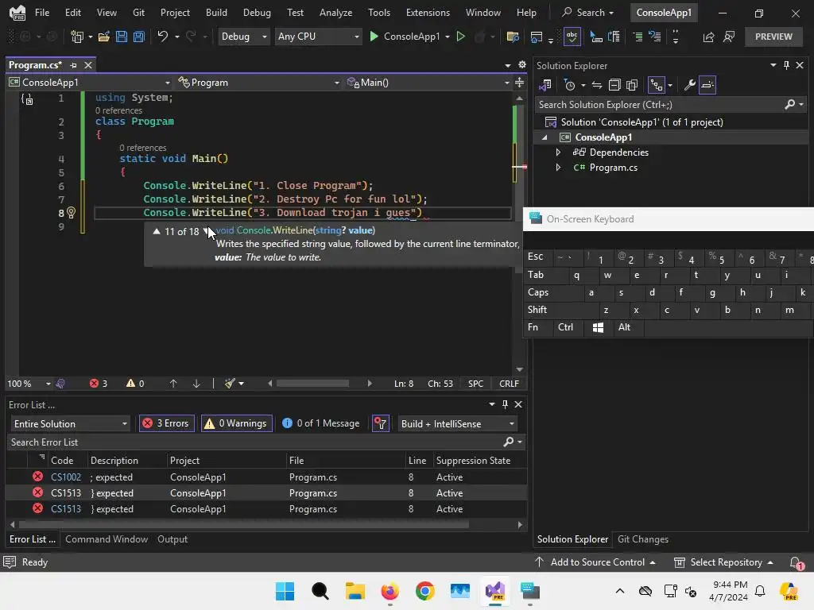Open the File menu

(x=42, y=13)
